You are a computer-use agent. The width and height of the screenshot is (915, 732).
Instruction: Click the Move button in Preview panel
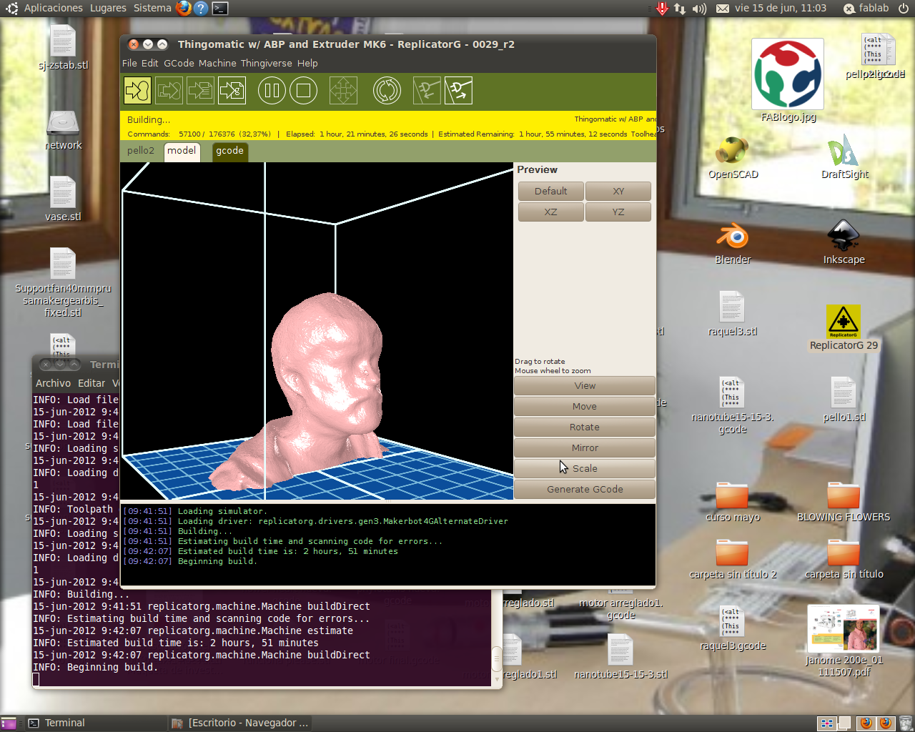click(585, 406)
